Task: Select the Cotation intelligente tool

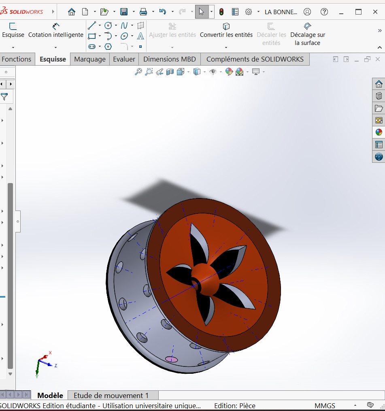Action: (56, 30)
